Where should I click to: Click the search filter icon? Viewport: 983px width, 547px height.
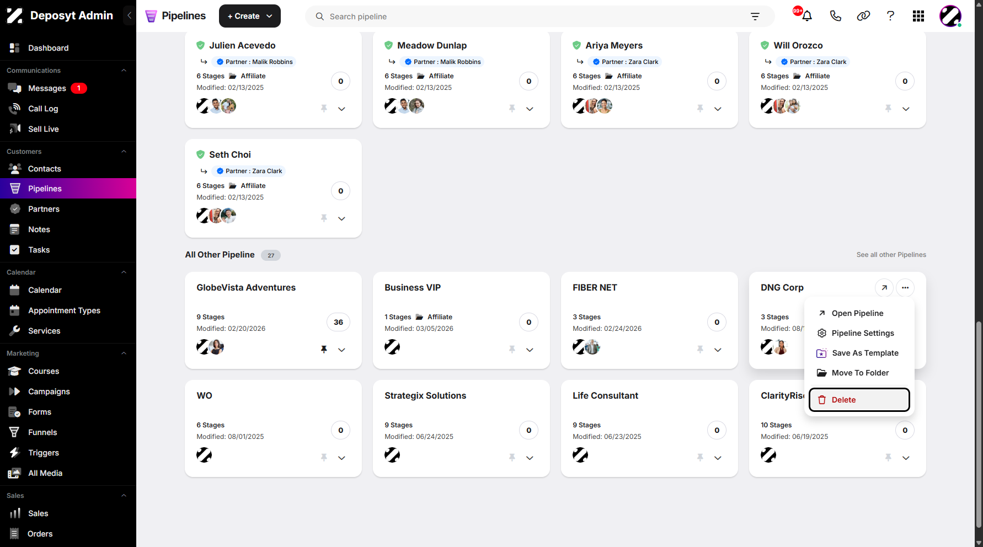(x=755, y=17)
